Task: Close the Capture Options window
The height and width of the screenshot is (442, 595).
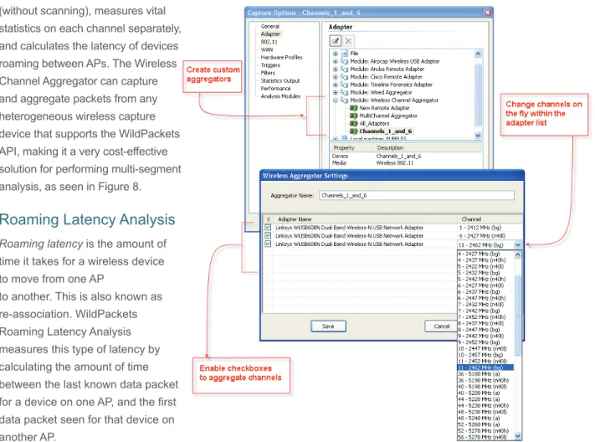Action: (487, 13)
